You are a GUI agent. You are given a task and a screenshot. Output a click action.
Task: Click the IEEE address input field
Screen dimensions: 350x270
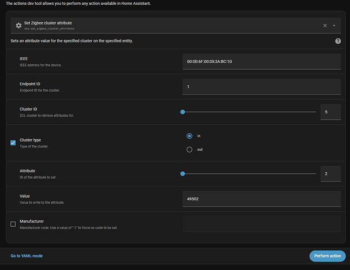pyautogui.click(x=261, y=61)
